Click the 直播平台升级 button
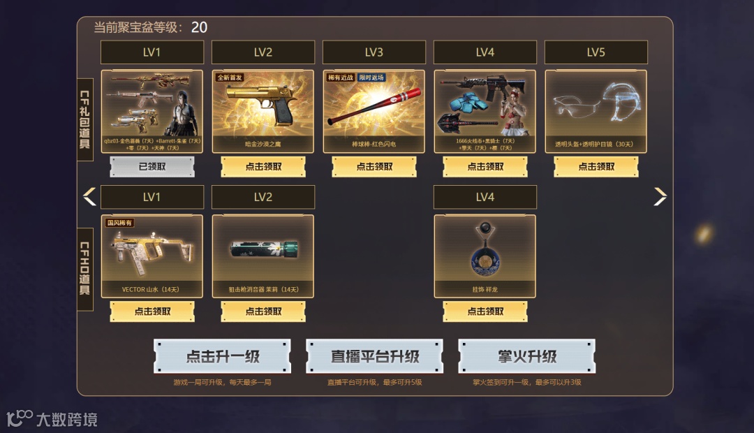This screenshot has width=754, height=433. click(375, 356)
